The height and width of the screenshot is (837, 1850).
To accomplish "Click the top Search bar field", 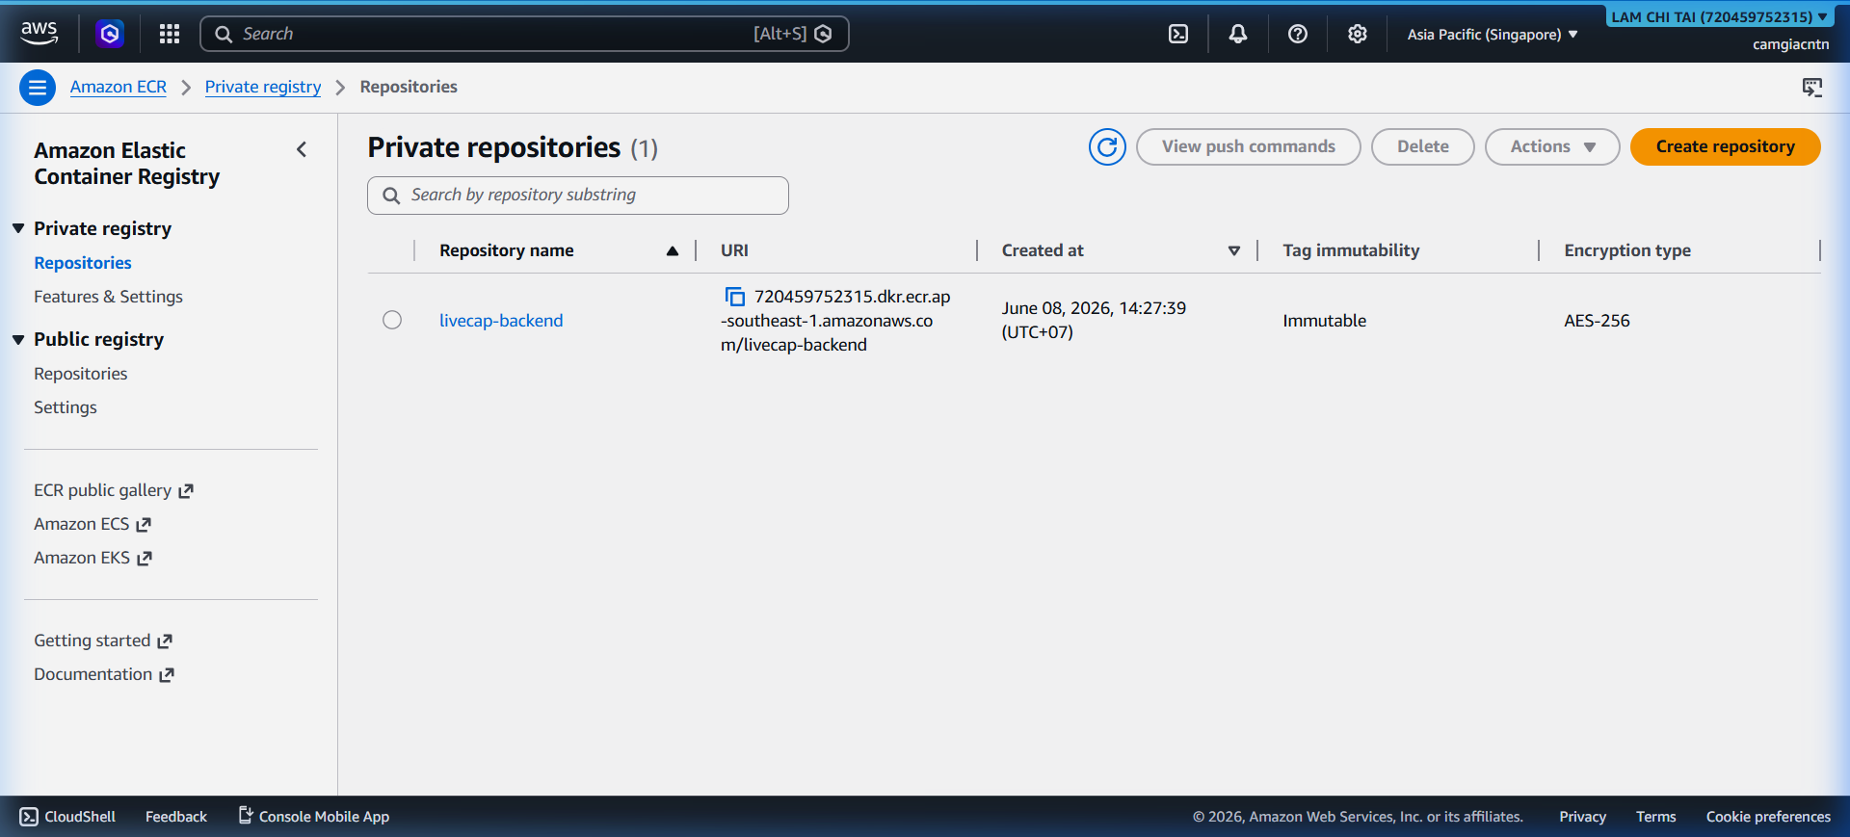I will [524, 34].
